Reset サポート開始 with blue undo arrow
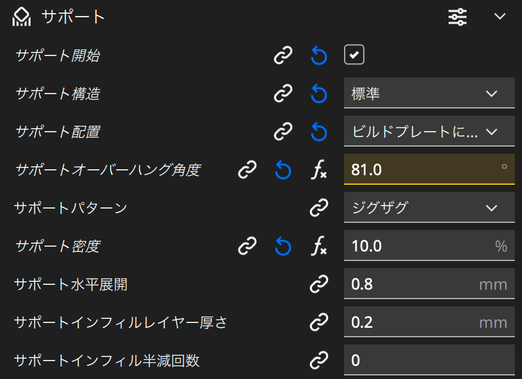The width and height of the screenshot is (522, 379). pos(318,55)
